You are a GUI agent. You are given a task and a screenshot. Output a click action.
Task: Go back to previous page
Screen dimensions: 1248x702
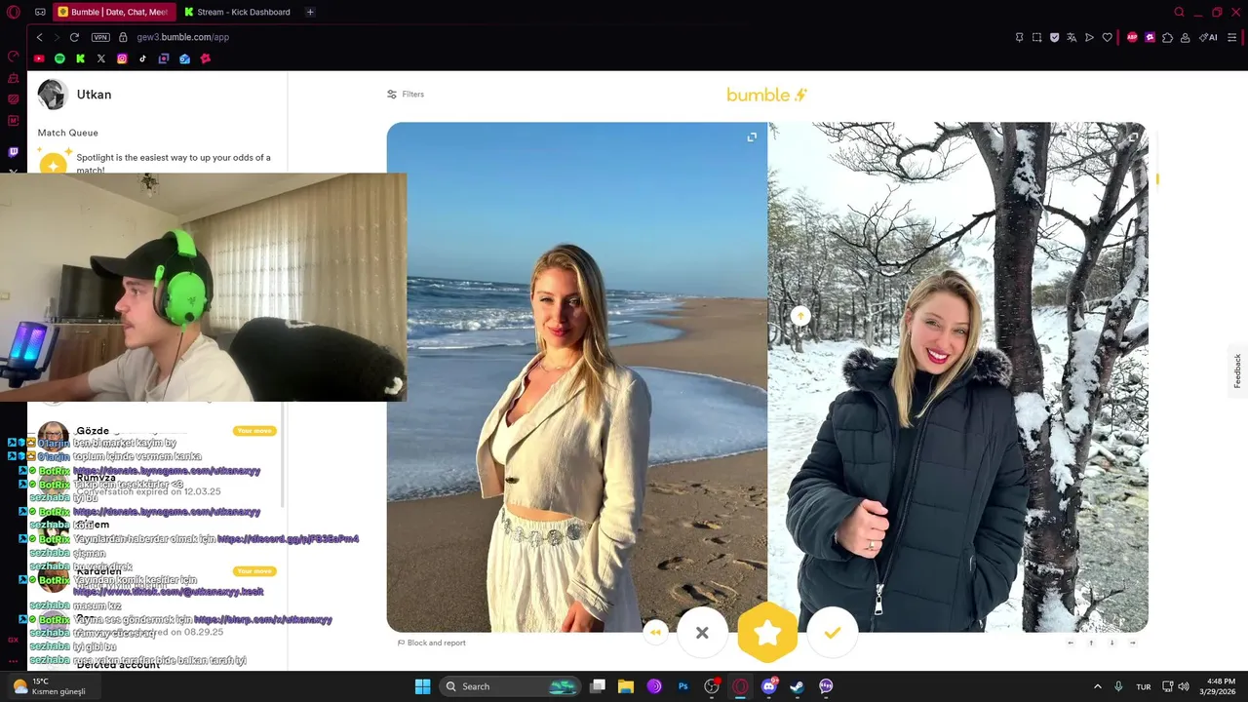click(39, 37)
